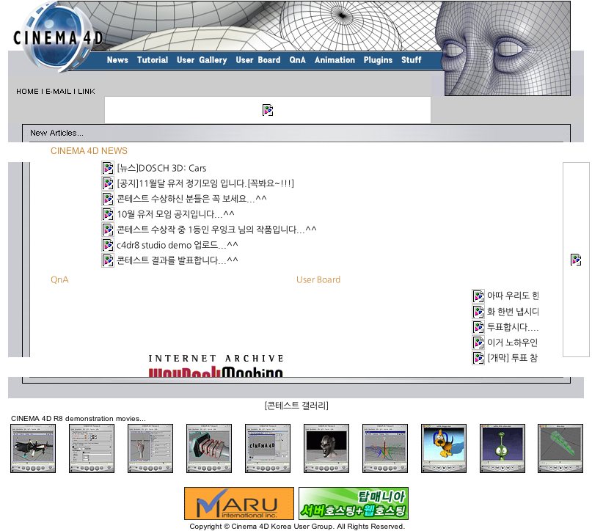Open the Animation menu item
592x531 pixels.
pos(335,60)
